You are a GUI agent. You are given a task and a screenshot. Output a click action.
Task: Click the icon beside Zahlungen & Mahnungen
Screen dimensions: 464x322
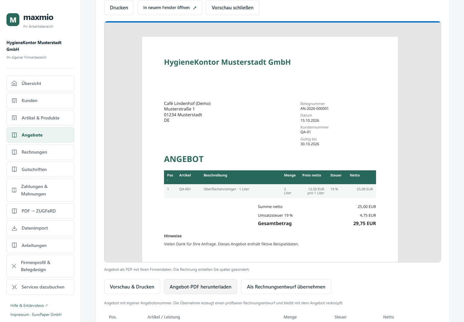tap(14, 190)
